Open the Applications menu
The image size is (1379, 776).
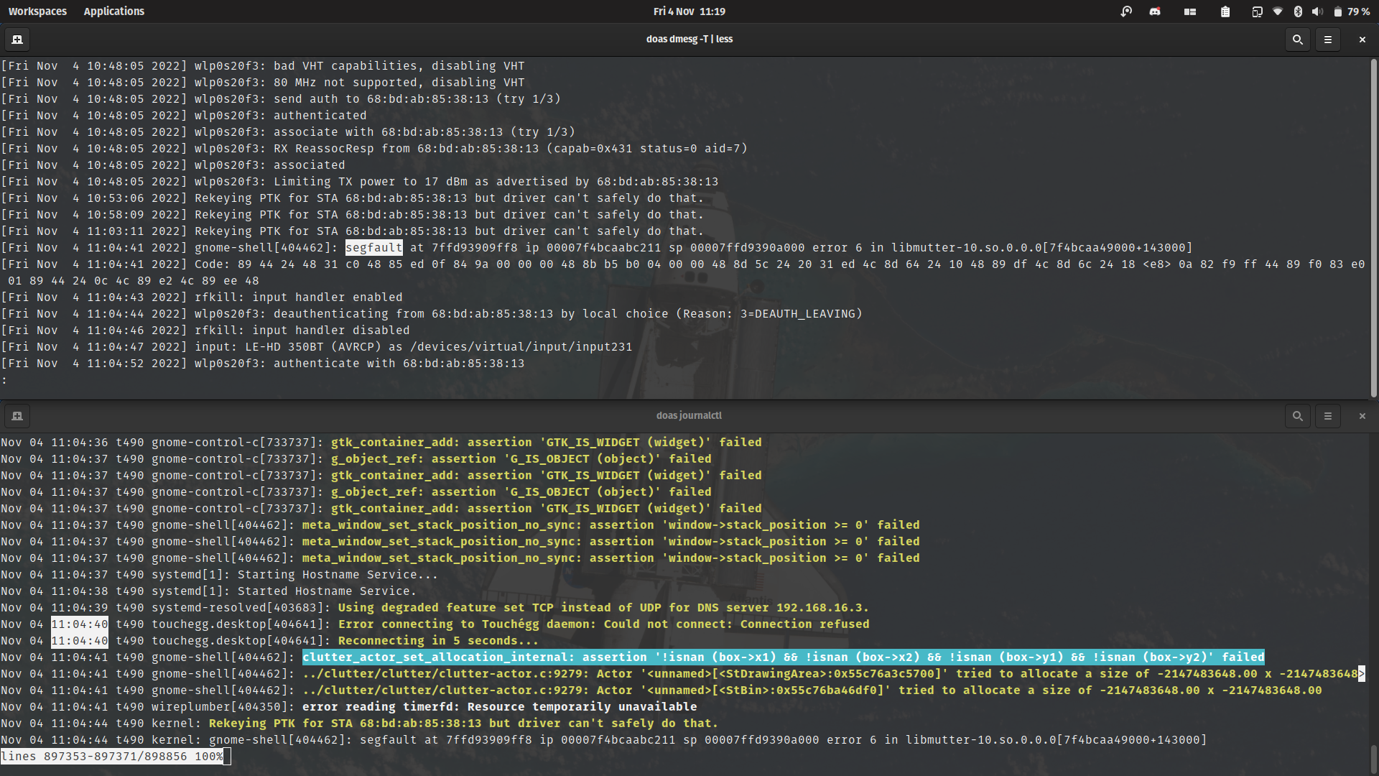coord(114,11)
